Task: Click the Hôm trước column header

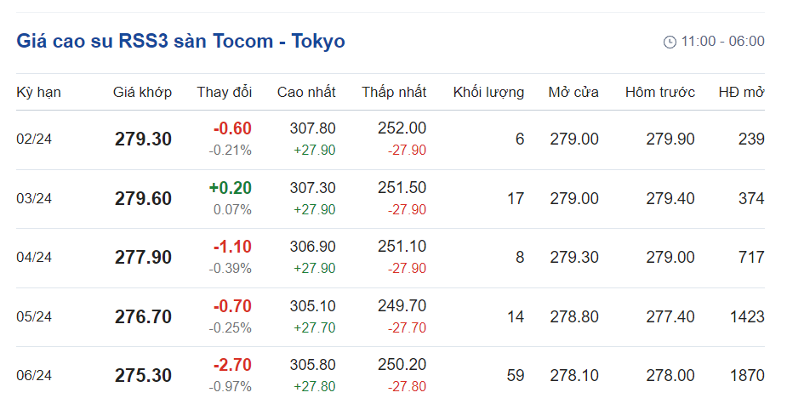Action: (x=659, y=92)
